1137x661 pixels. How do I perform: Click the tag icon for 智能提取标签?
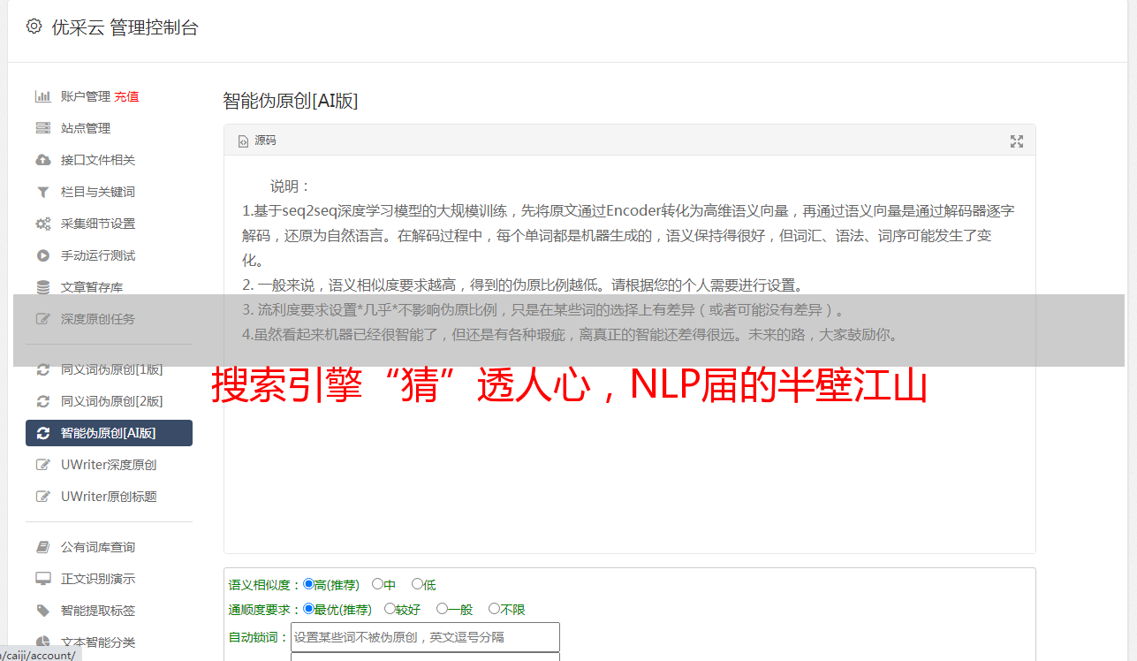point(42,611)
